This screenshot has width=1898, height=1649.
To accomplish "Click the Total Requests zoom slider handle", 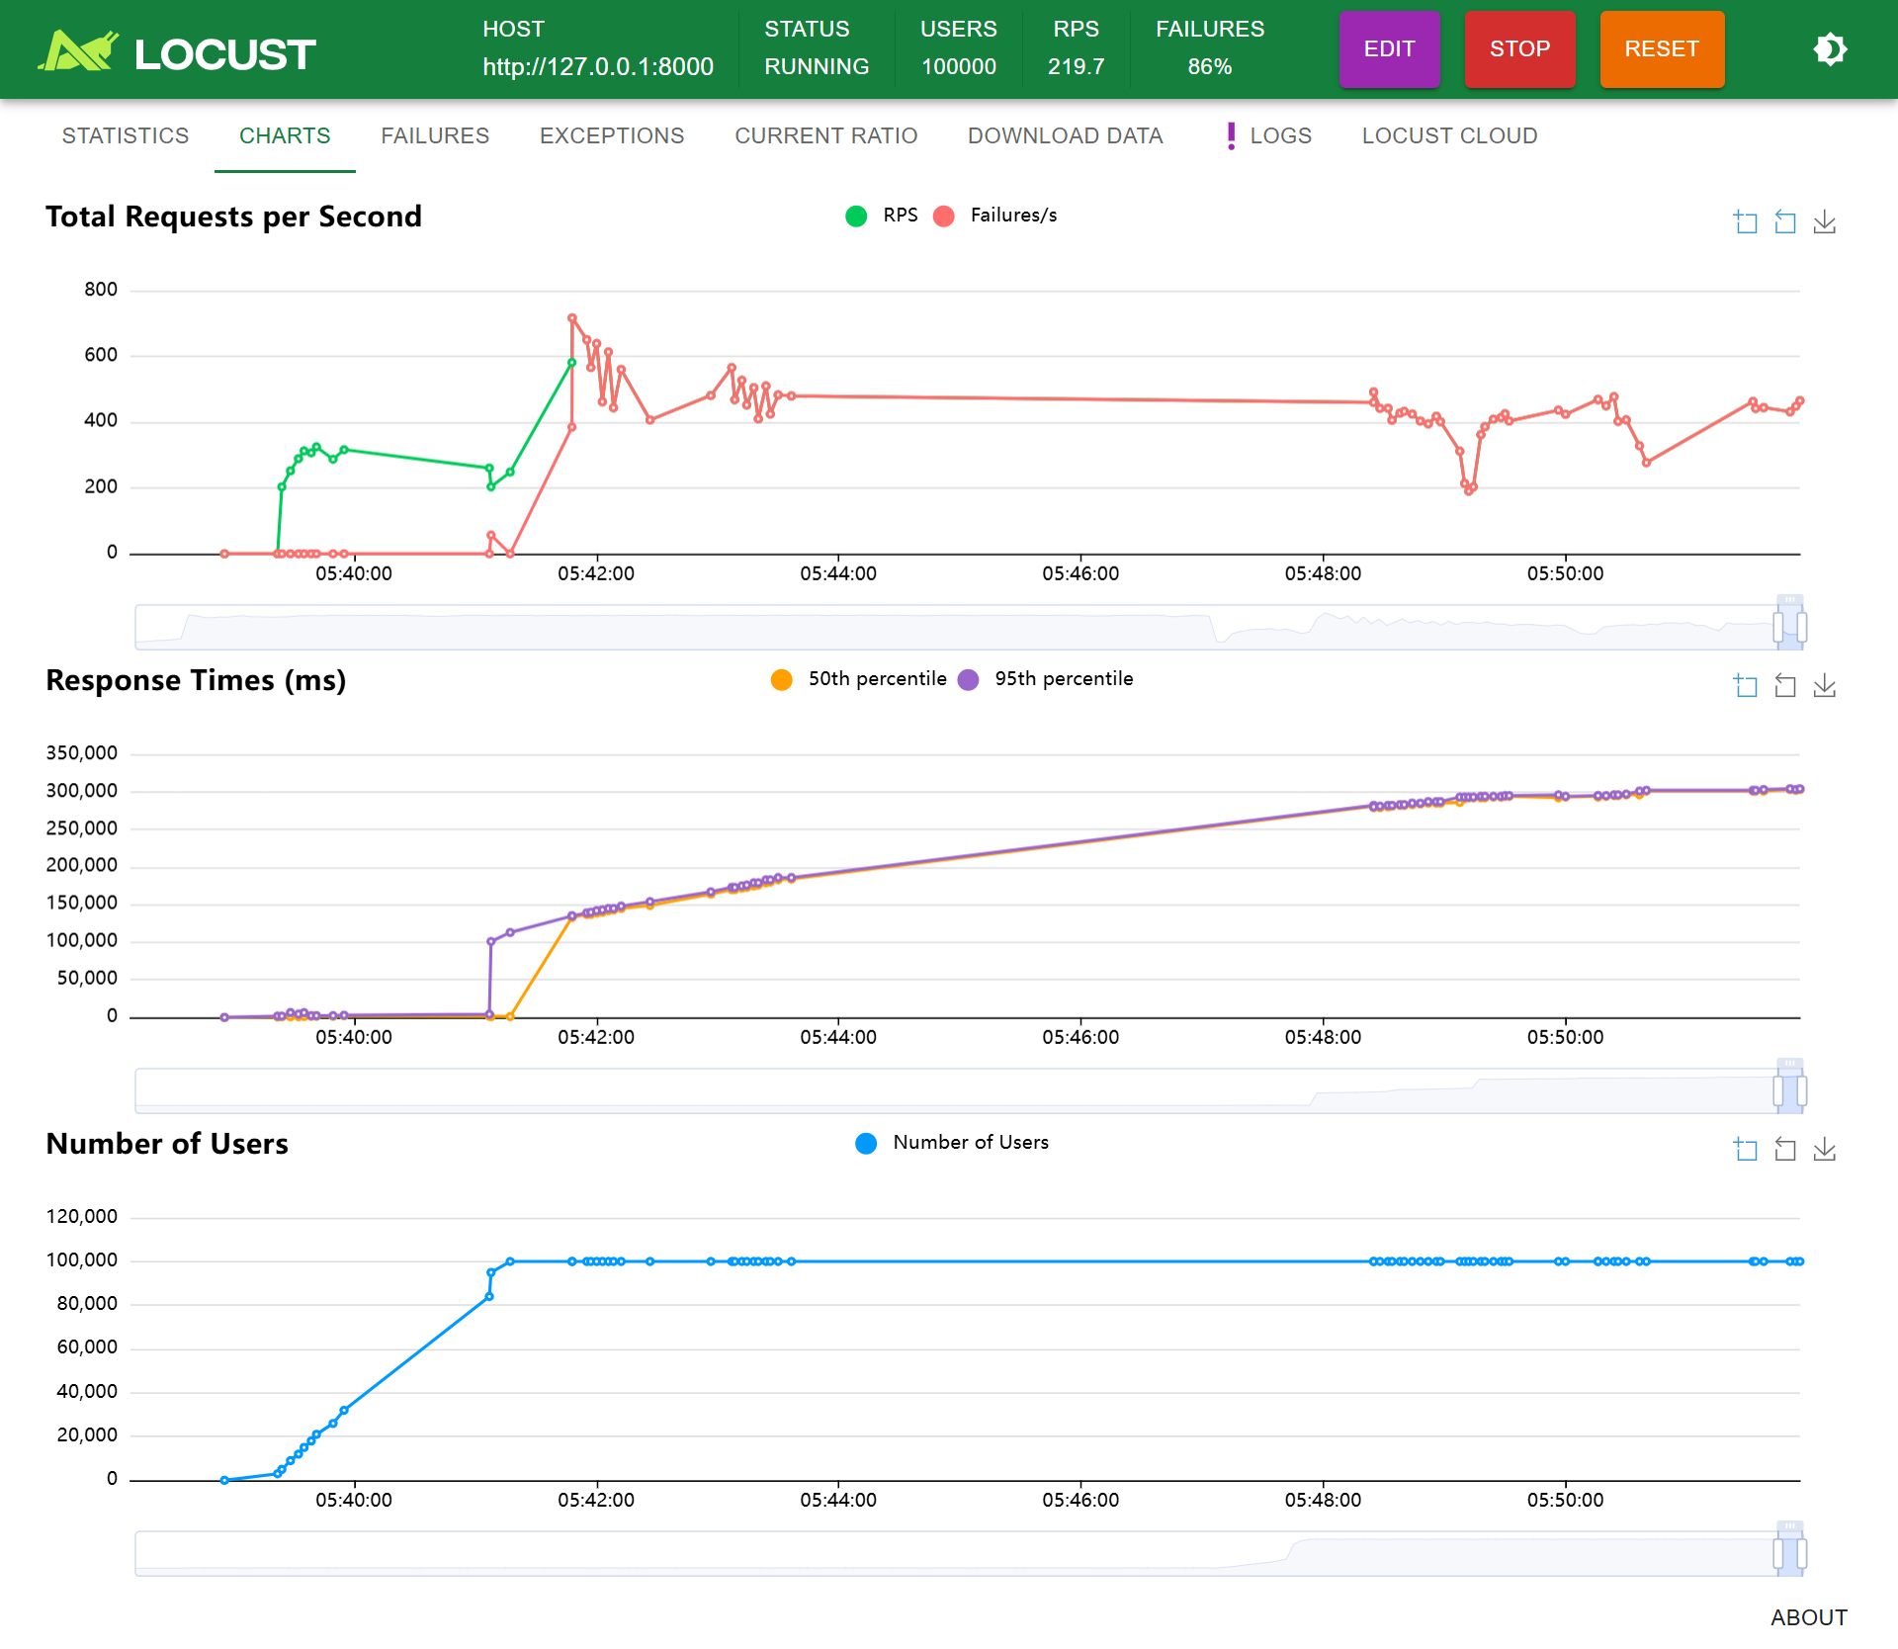I will tap(1778, 627).
